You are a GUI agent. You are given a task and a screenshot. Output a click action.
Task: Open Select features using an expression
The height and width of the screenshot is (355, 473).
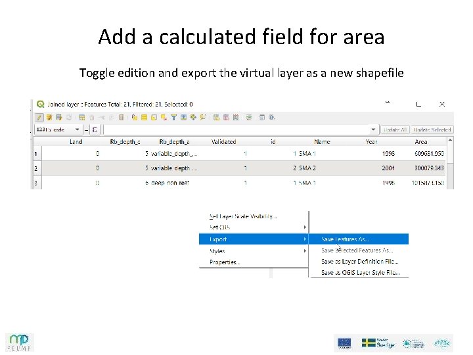point(134,118)
